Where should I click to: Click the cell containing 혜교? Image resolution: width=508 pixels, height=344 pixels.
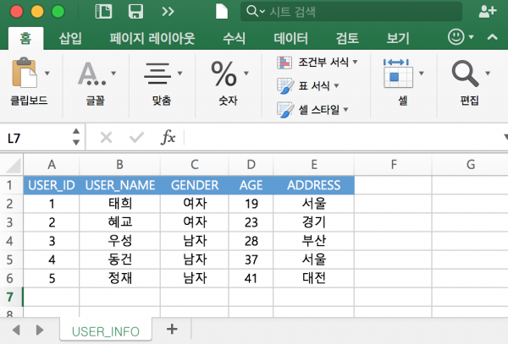(120, 222)
